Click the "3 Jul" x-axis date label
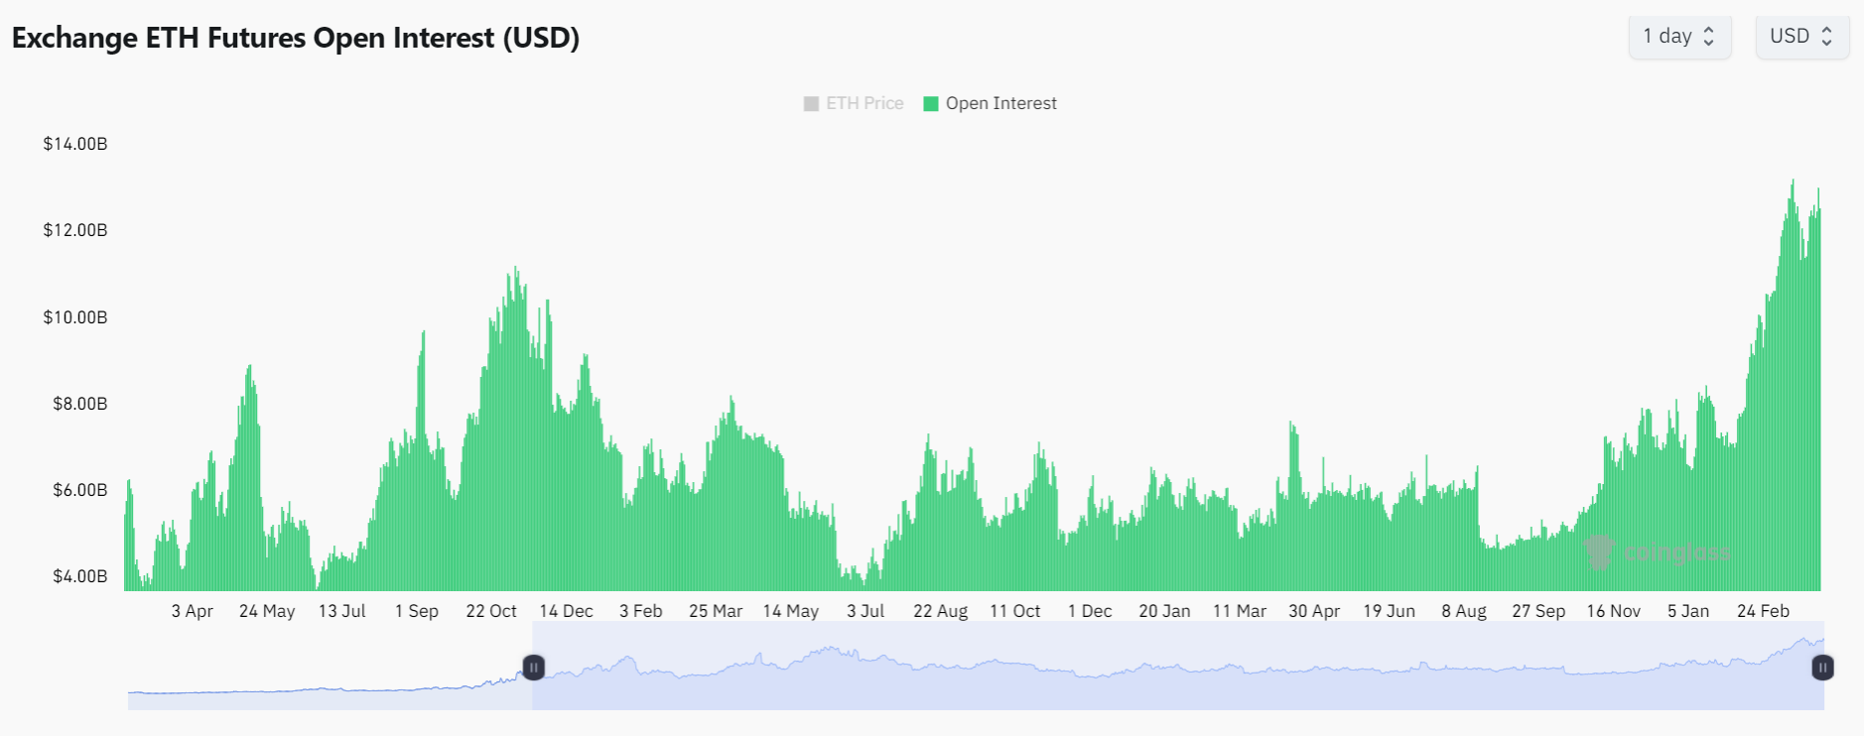The image size is (1864, 736). pos(865,611)
